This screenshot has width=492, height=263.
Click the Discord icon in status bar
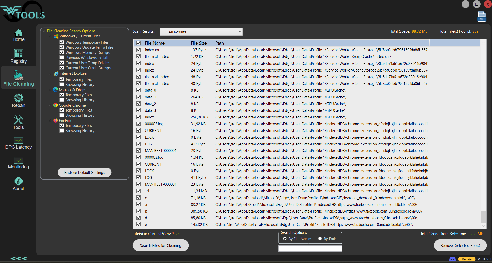453,259
